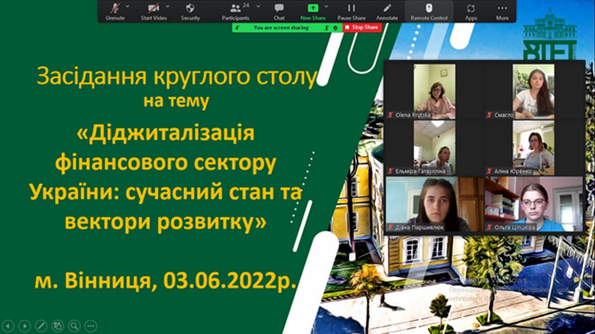The width and height of the screenshot is (595, 334).
Task: Click the slideshow zoom magnifier icon
Action: pos(74,326)
